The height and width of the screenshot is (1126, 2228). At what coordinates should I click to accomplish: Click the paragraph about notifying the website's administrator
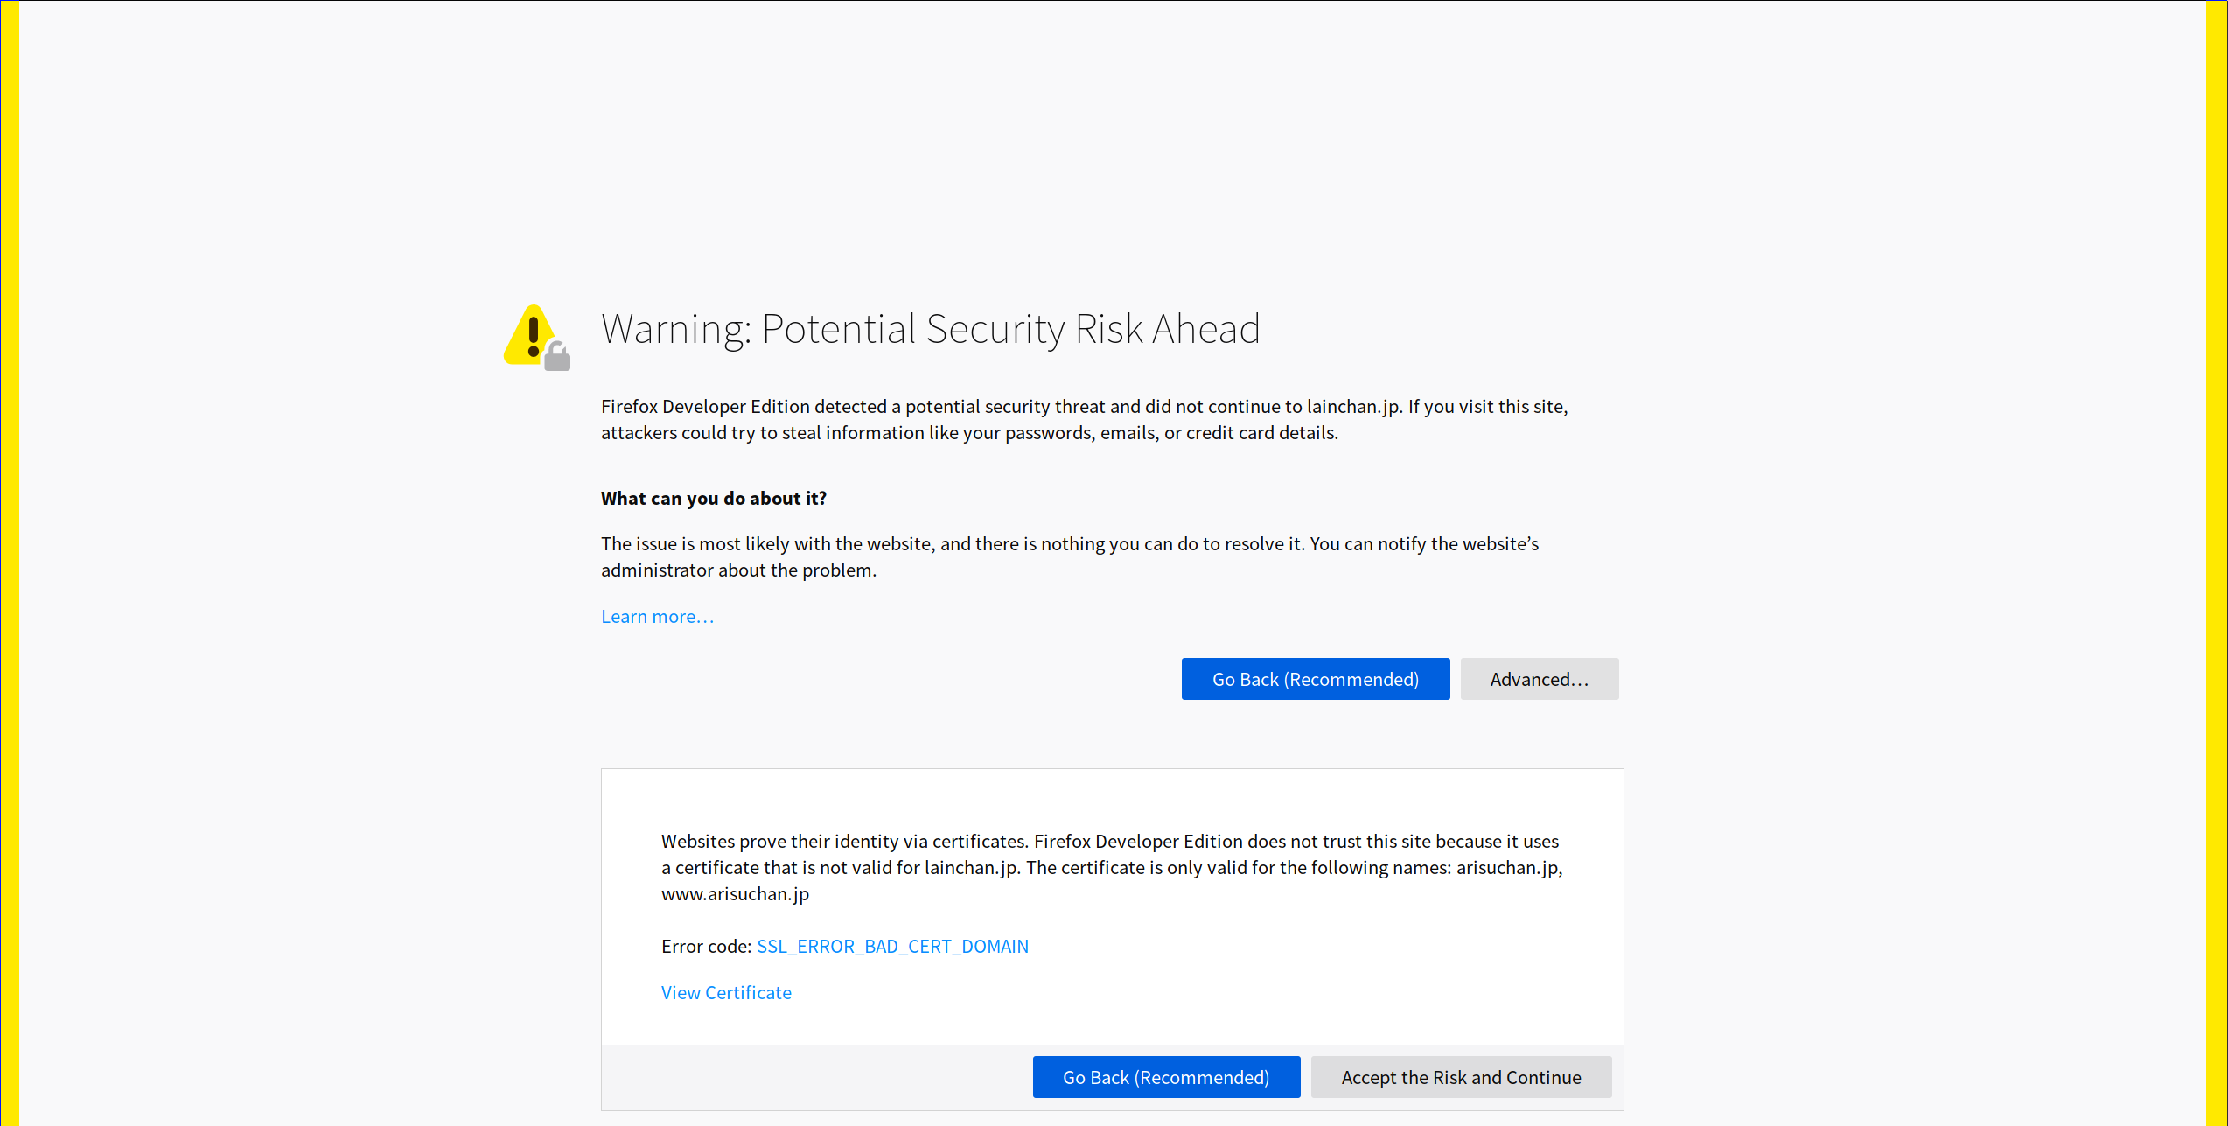click(x=1069, y=557)
